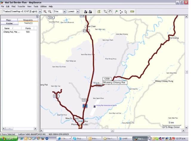Image resolution: width=191 pixels, height=141 pixels.
Task: Receive data from device icon
Action: [90, 12]
